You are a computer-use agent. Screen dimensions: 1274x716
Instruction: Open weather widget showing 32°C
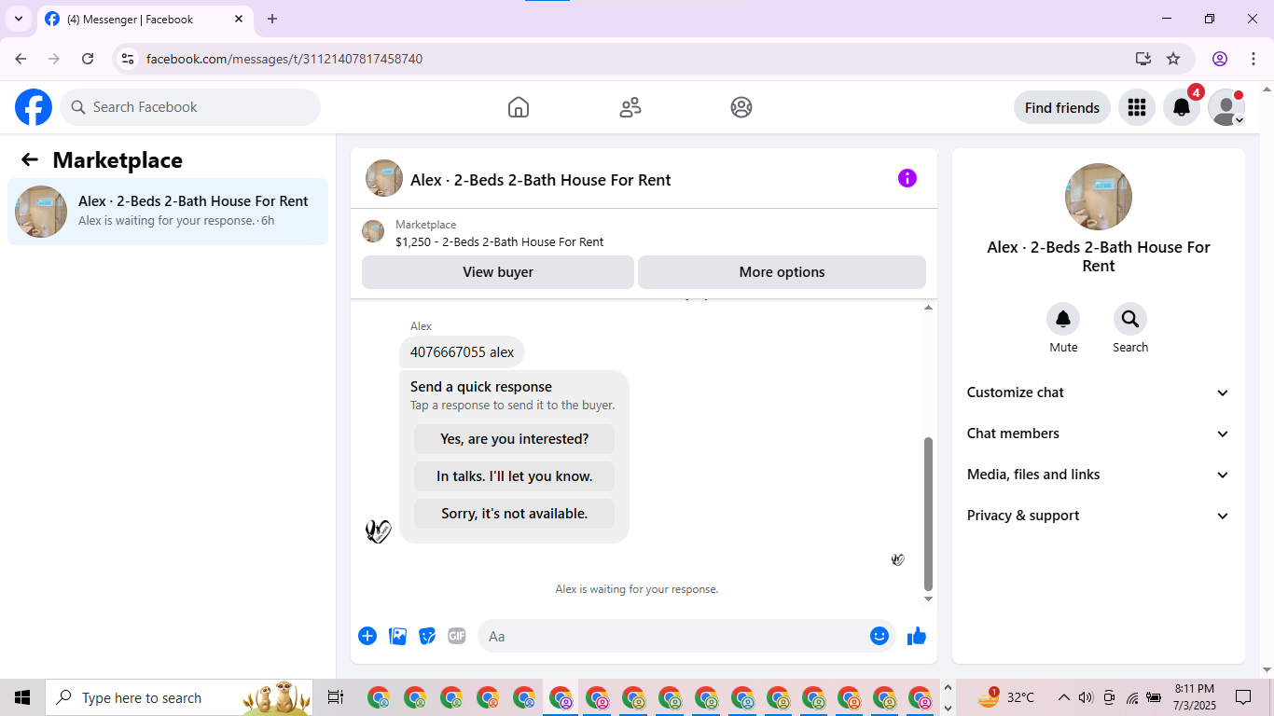click(x=1005, y=697)
